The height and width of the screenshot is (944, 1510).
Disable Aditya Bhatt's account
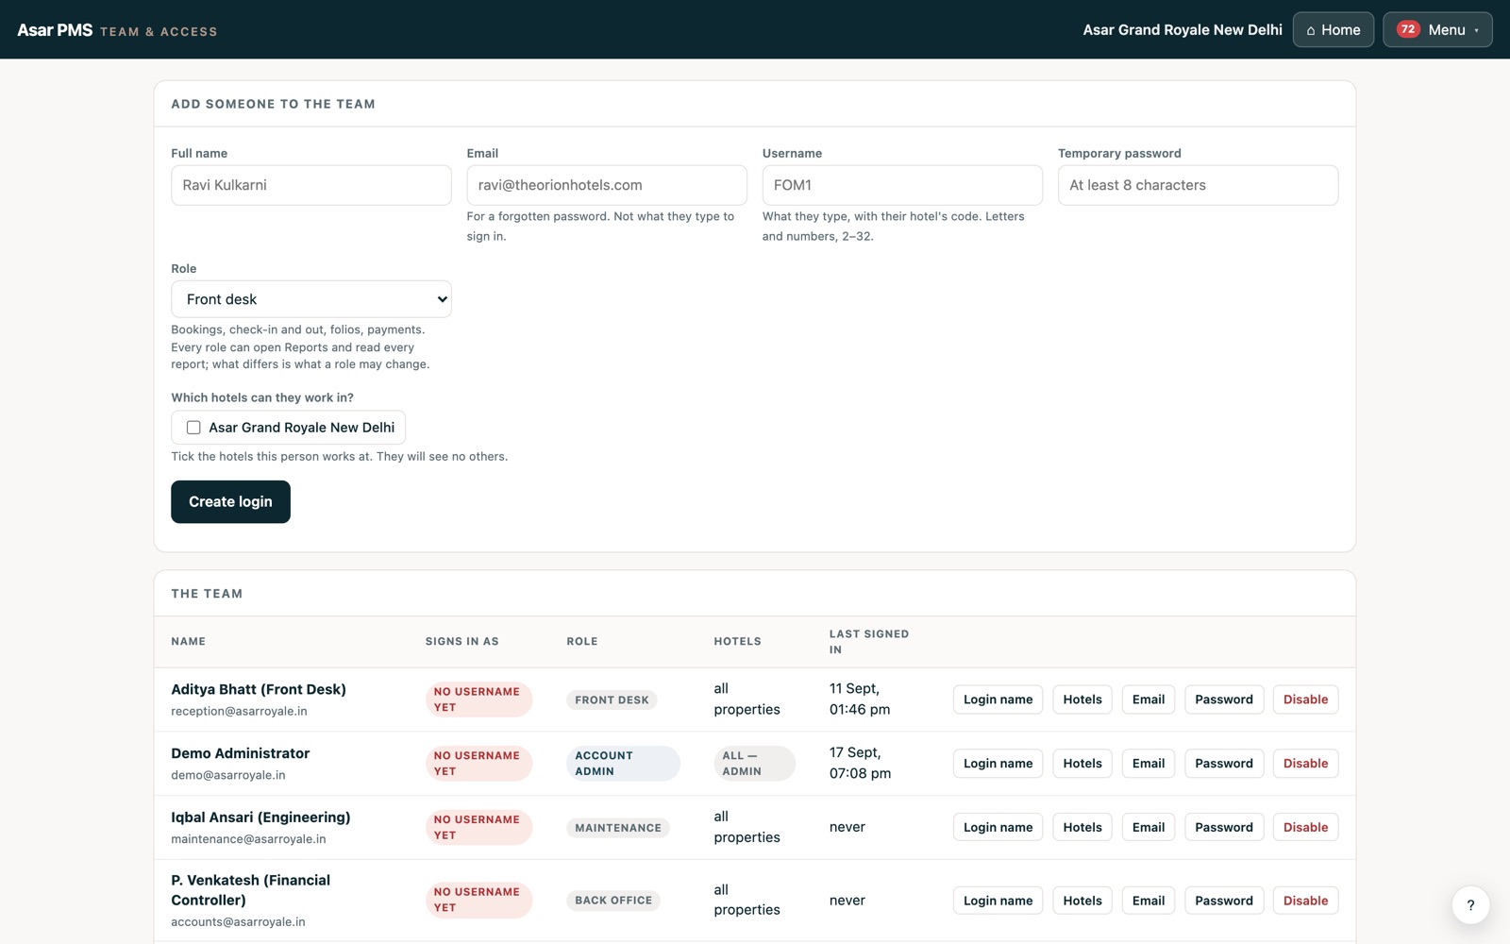1305,700
